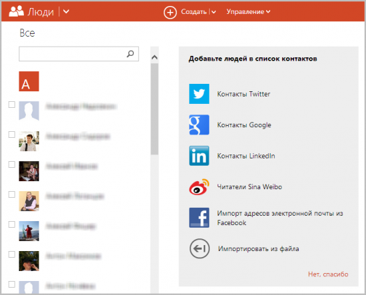Image resolution: width=366 pixels, height=295 pixels.
Task: Click the Sina Weibo eye icon
Action: [x=199, y=186]
